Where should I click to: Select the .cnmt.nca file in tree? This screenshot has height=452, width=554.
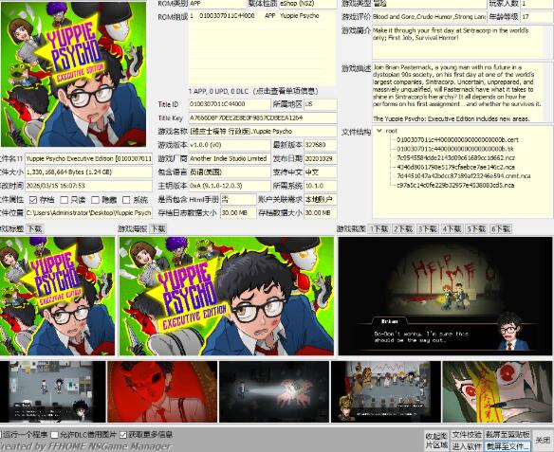click(x=463, y=175)
